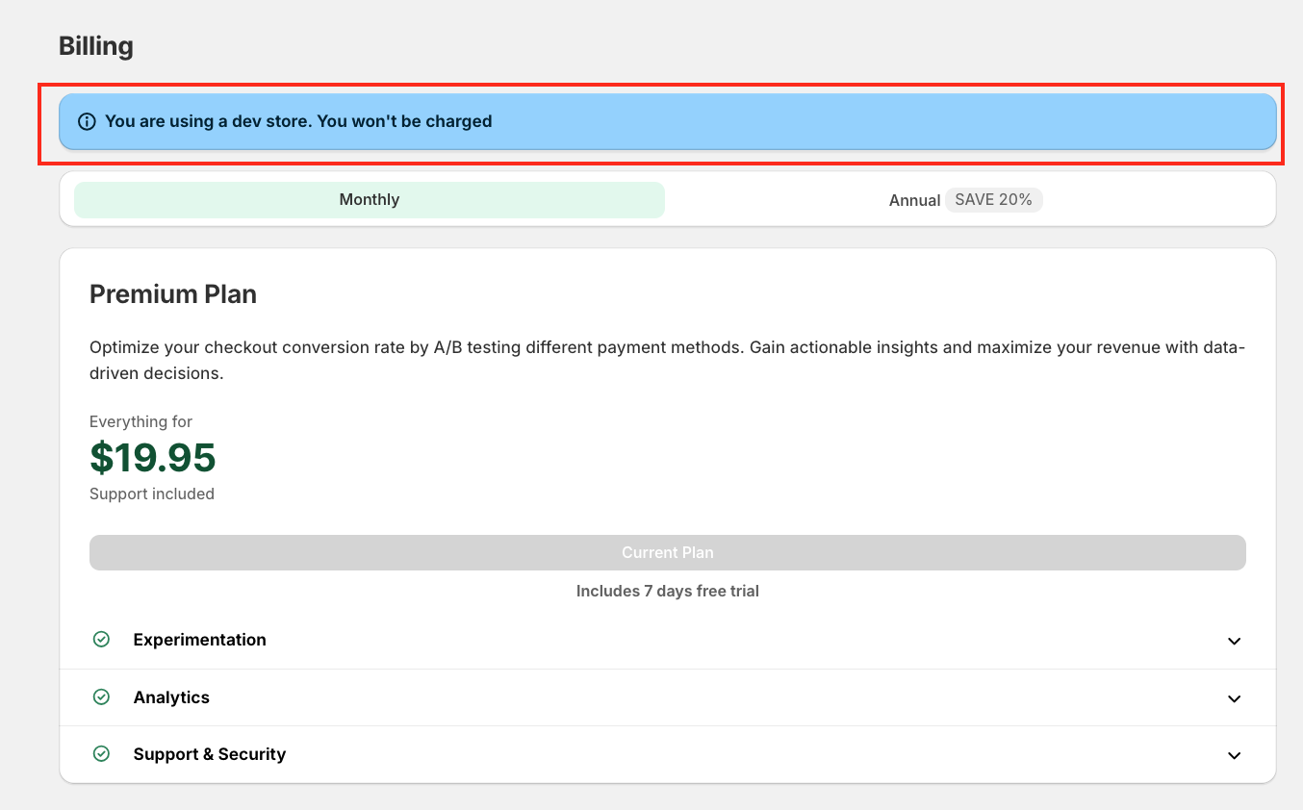Open the Experimentation feature row label
This screenshot has width=1303, height=810.
tap(199, 640)
